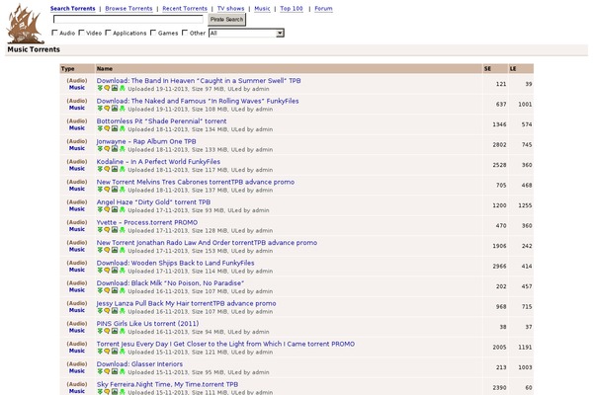Click download arrow icon for Jonwayne Rap Album One
This screenshot has width=593, height=395.
coord(100,149)
